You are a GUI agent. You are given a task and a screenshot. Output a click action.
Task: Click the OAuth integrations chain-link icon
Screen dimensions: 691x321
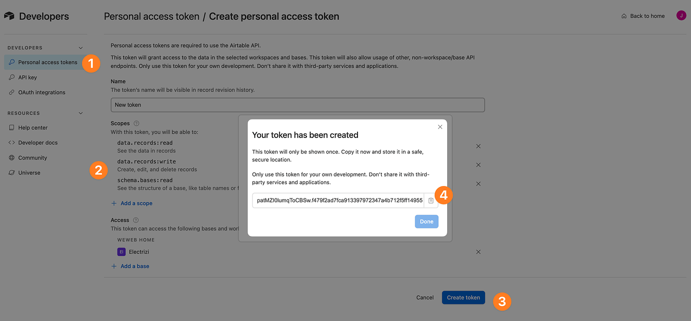coord(12,92)
